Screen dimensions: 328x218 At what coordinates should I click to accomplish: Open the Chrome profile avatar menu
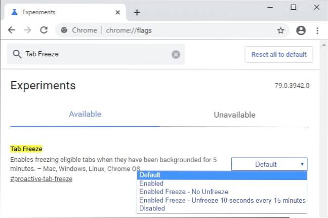[301, 30]
